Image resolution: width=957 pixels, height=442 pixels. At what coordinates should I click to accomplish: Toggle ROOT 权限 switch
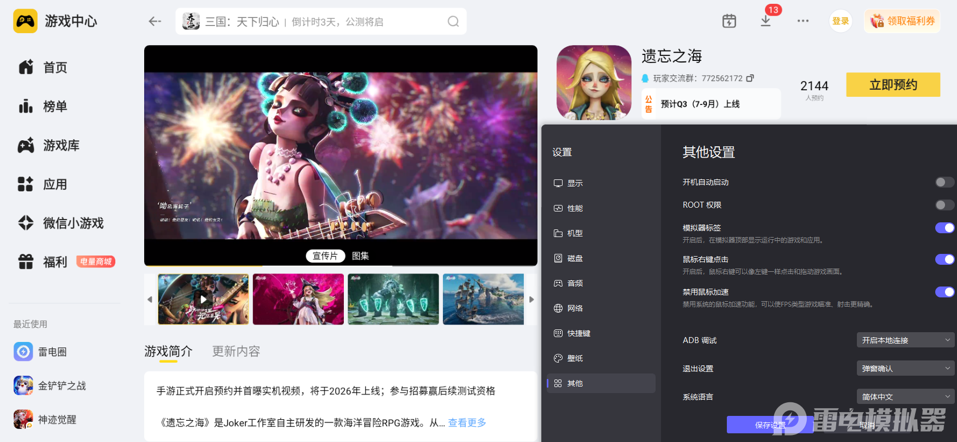pyautogui.click(x=944, y=205)
